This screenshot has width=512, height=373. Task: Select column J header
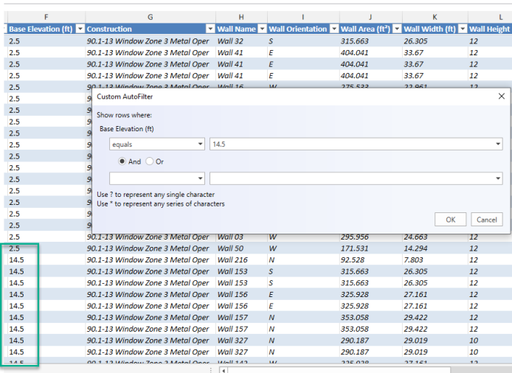click(370, 16)
